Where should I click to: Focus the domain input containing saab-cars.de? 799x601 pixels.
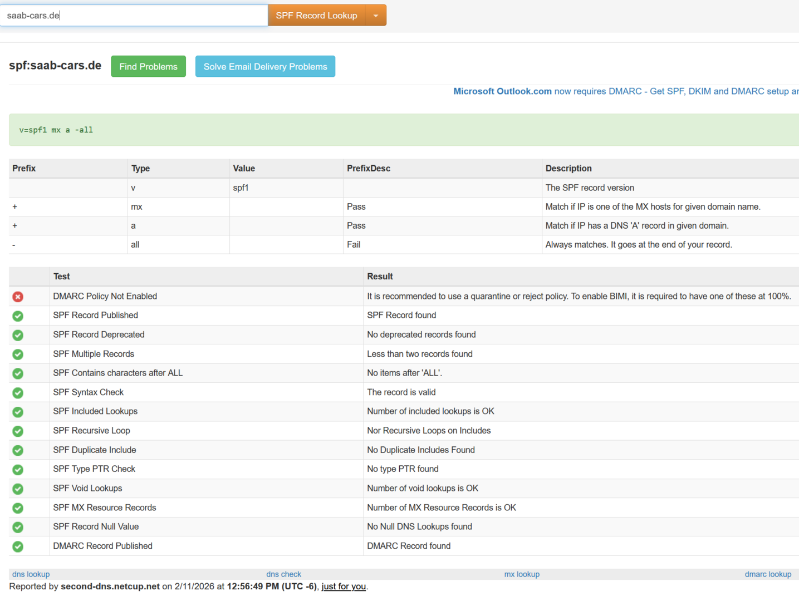tap(134, 16)
